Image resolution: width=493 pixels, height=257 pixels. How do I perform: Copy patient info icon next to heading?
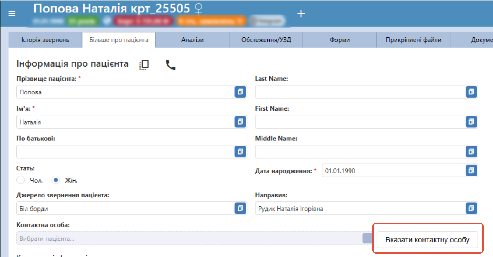point(144,65)
